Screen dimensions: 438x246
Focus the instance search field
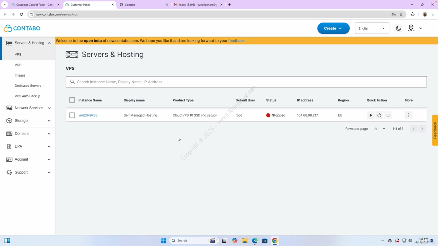pos(246,82)
